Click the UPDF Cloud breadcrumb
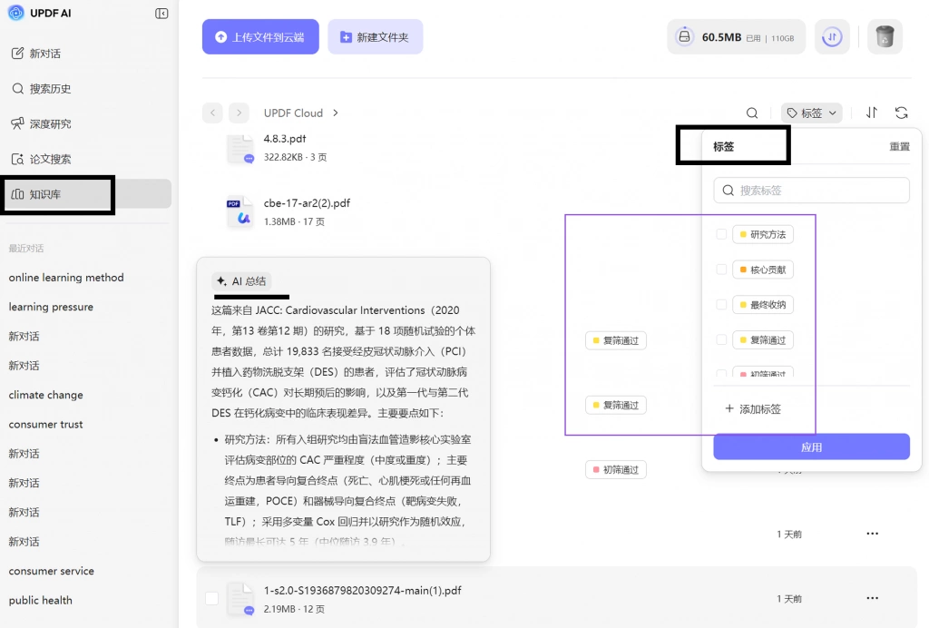The width and height of the screenshot is (929, 628). click(x=293, y=113)
